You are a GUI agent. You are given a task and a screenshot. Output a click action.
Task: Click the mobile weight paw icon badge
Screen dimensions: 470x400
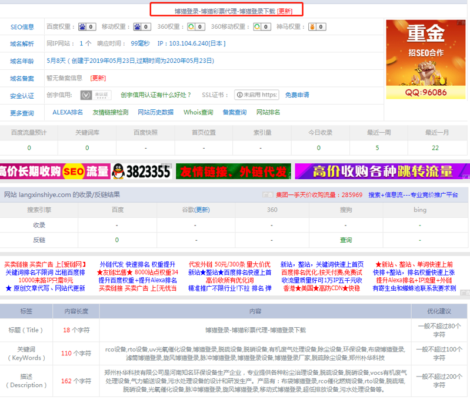point(142,26)
